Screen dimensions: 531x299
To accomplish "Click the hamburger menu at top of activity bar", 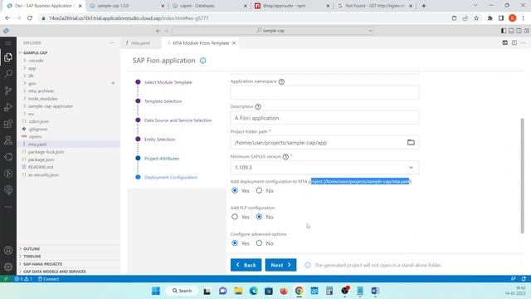I will [x=8, y=43].
